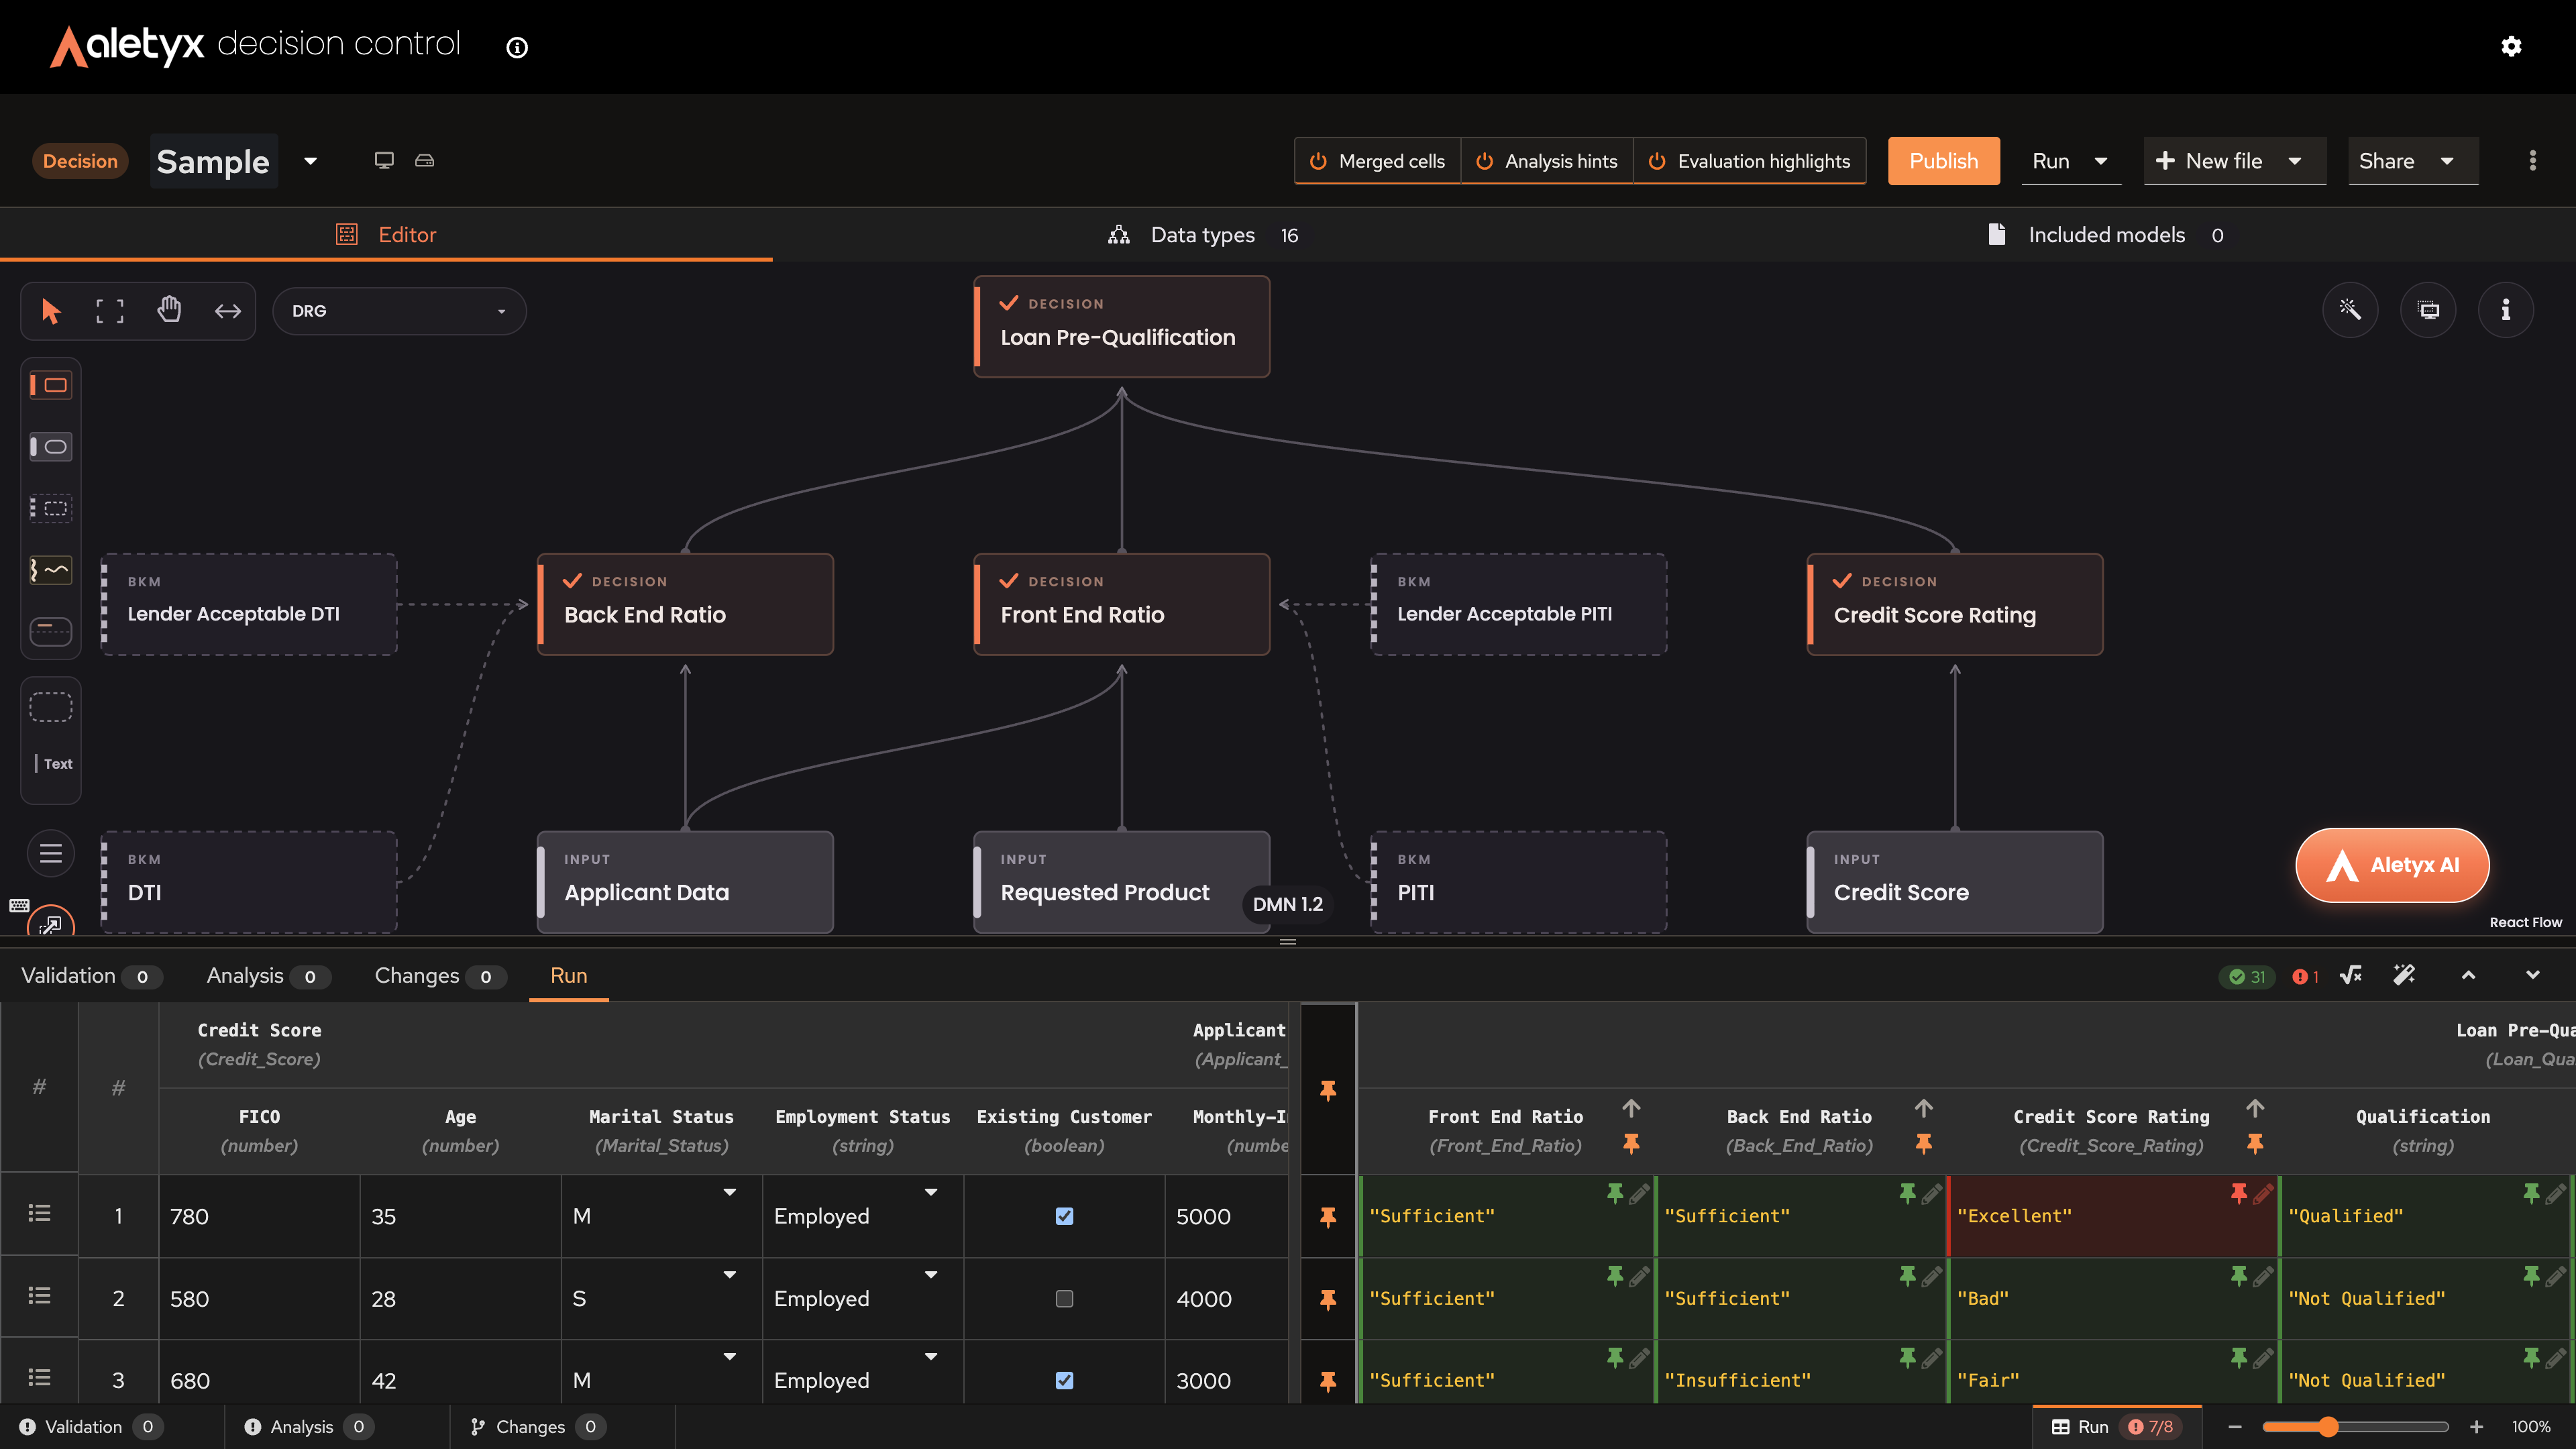Expand the Run dropdown in toolbar
2576x1449 pixels.
tap(2101, 161)
